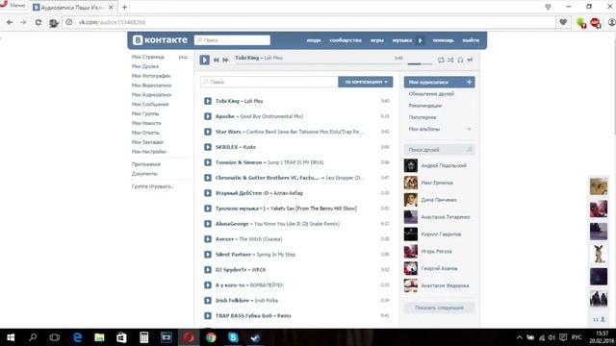Expand My albums section
Image resolution: width=616 pixels, height=346 pixels.
coord(439,129)
